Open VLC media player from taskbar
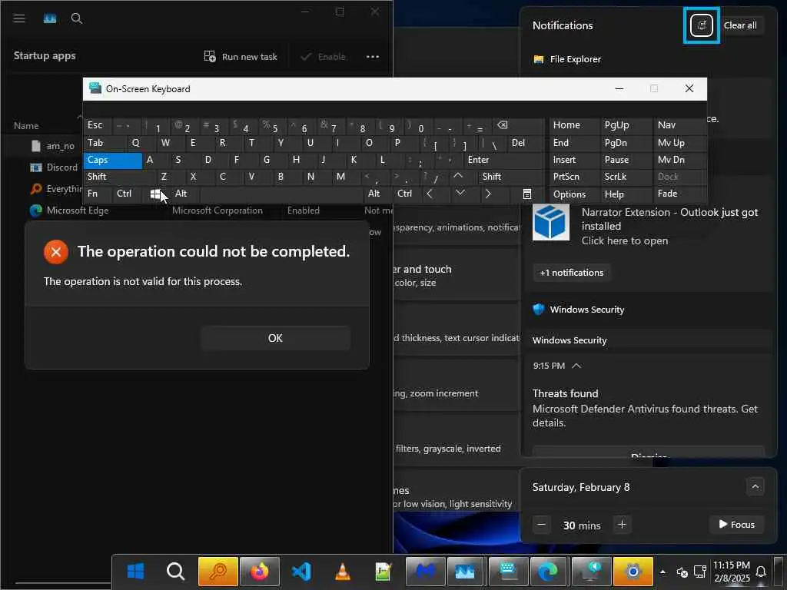Screen dimensions: 787x590 coord(342,571)
